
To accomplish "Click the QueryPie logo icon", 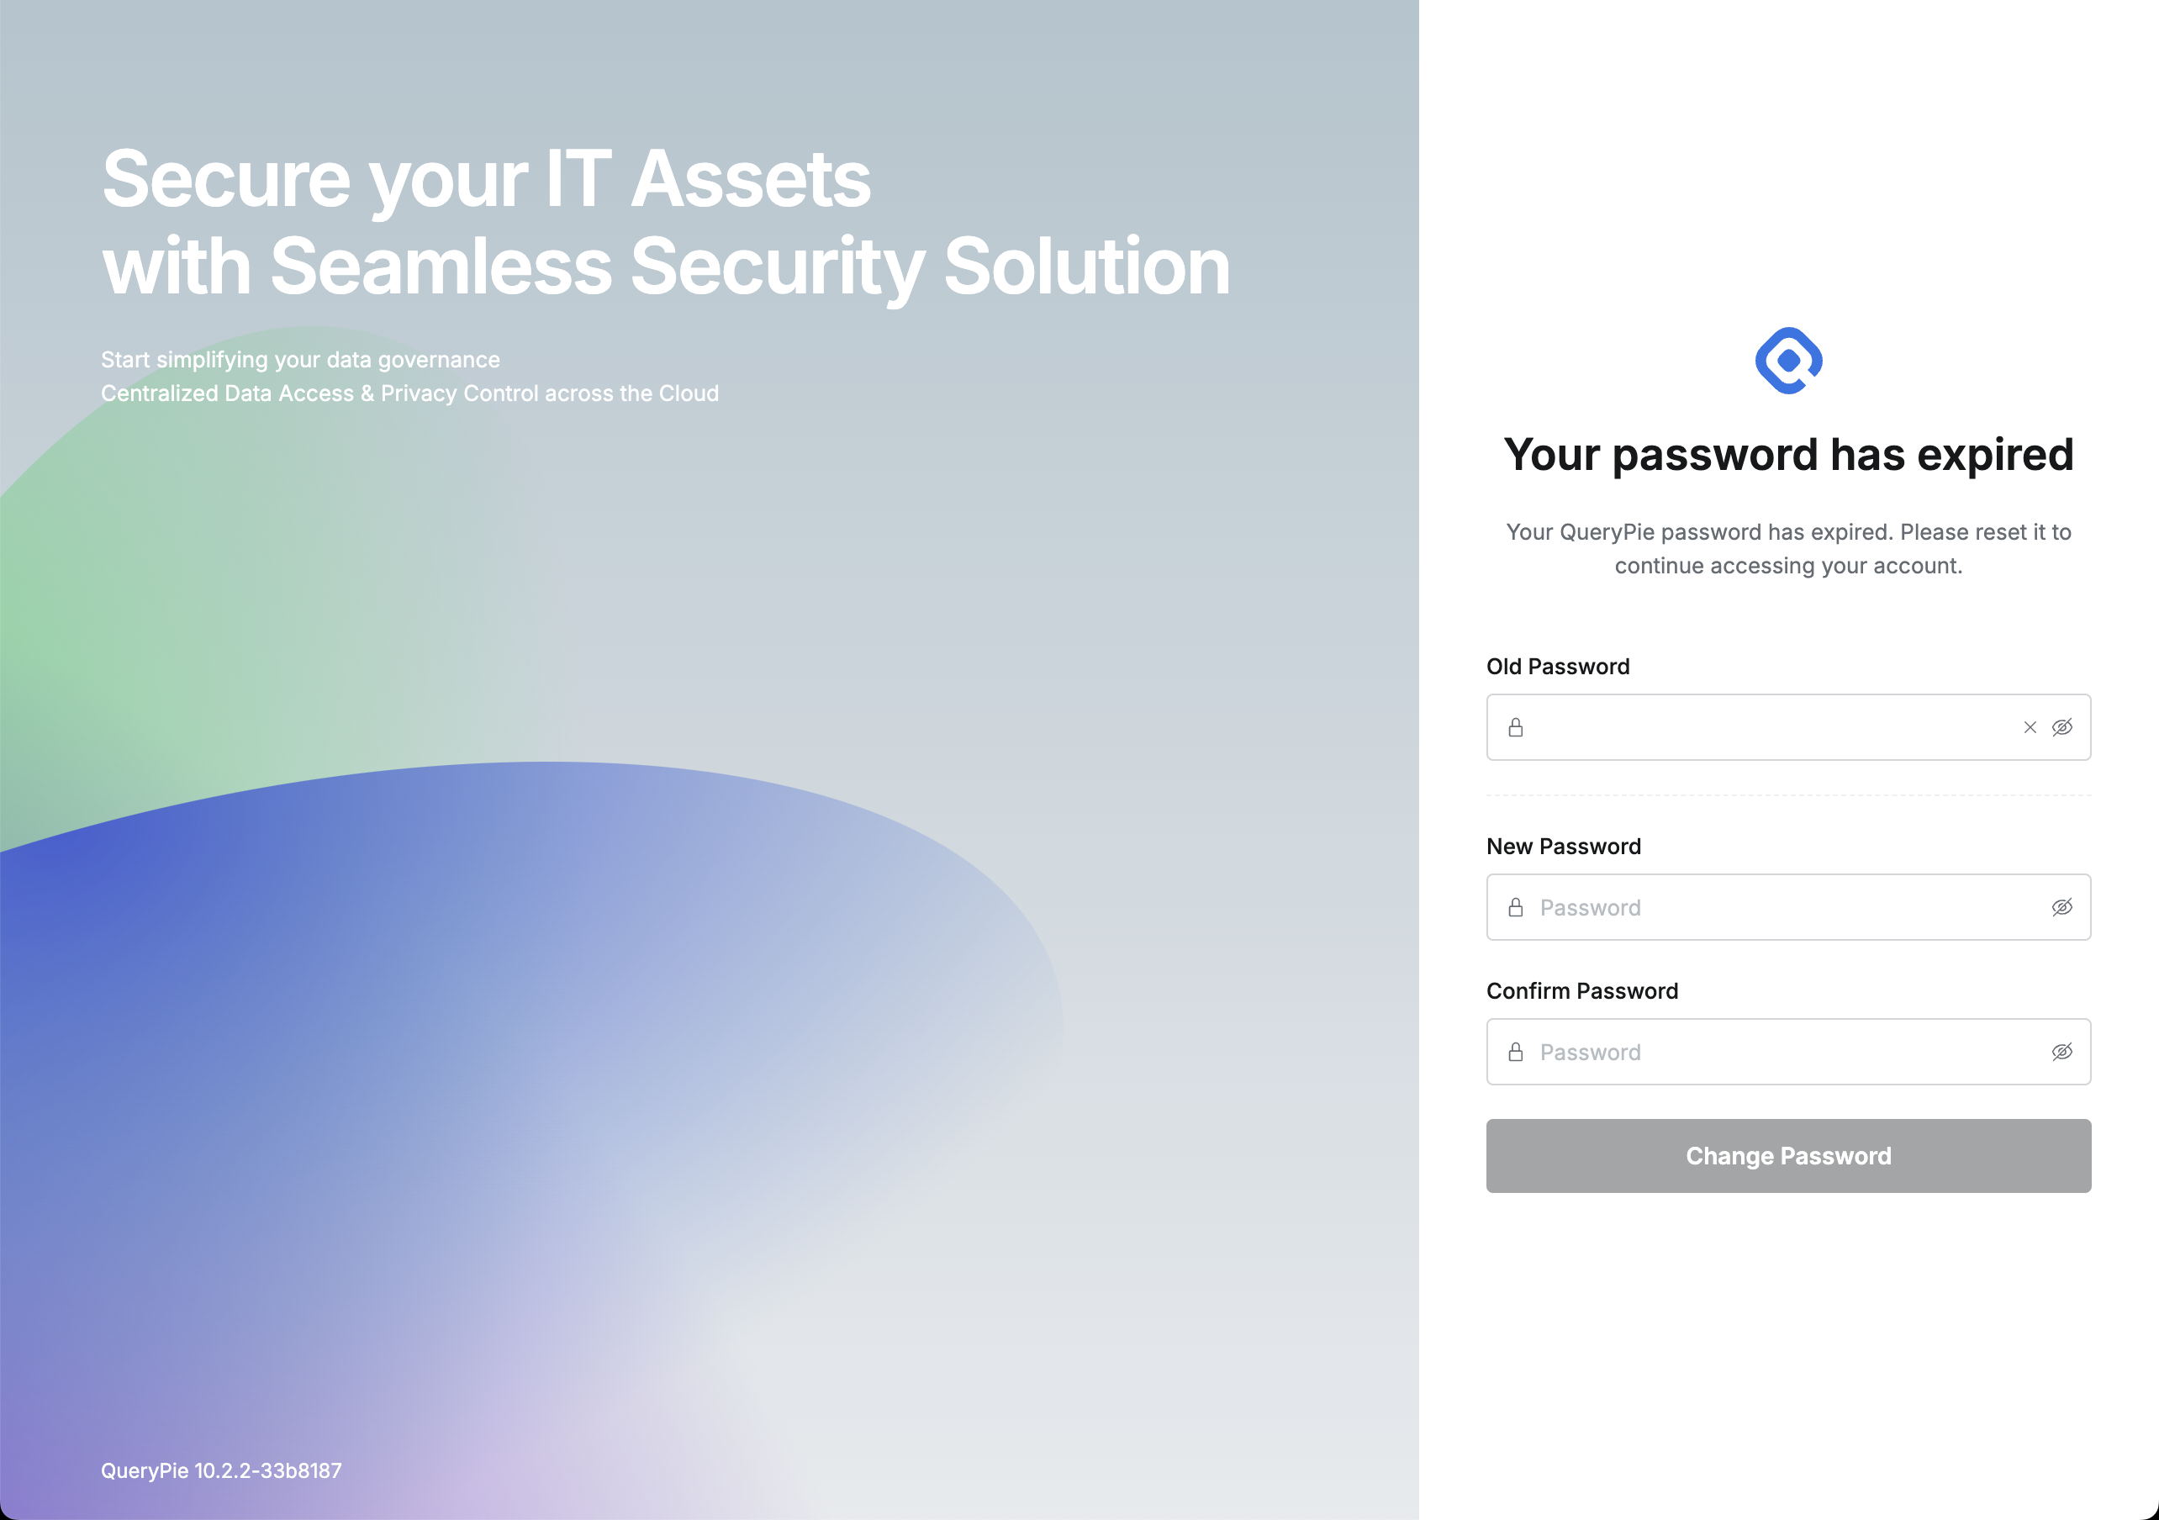I will pyautogui.click(x=1787, y=361).
